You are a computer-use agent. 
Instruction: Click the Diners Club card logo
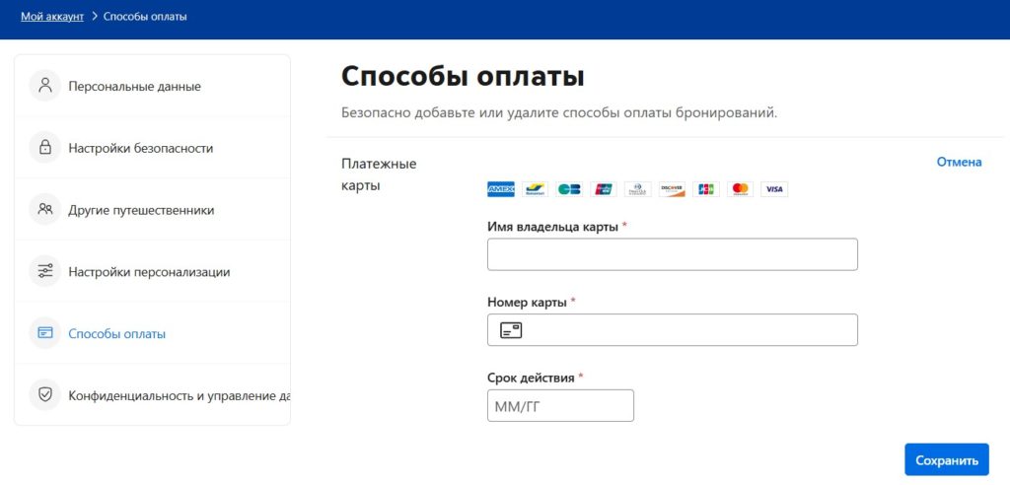(638, 188)
